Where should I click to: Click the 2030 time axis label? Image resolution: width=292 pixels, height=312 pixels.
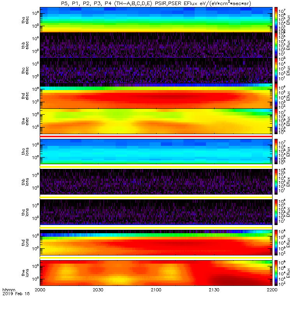coord(98,290)
